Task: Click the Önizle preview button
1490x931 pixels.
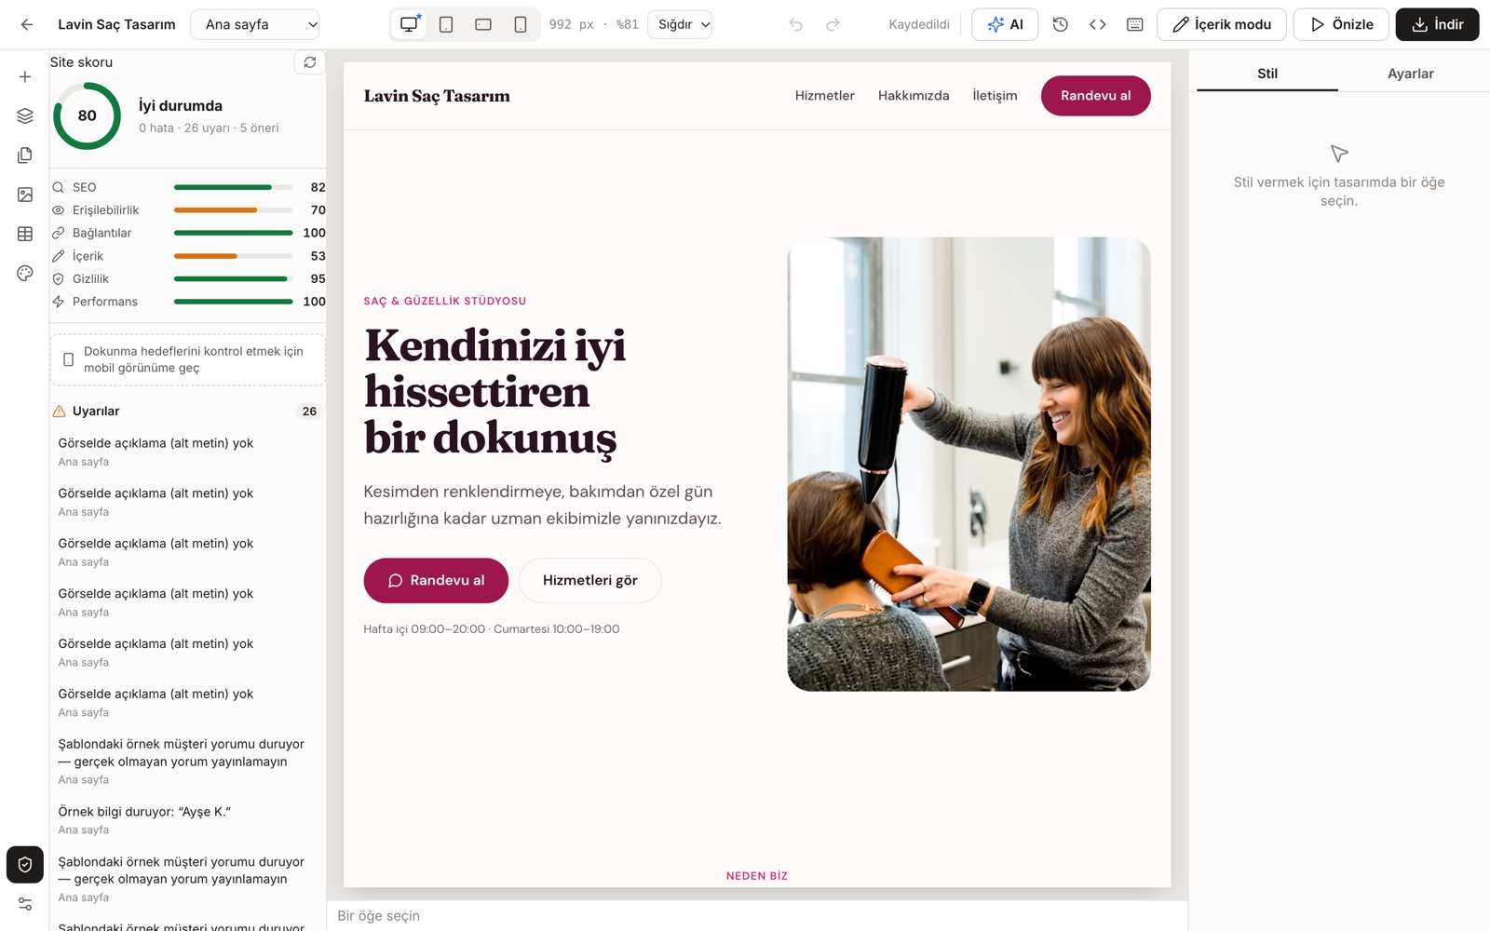Action: coord(1341,24)
